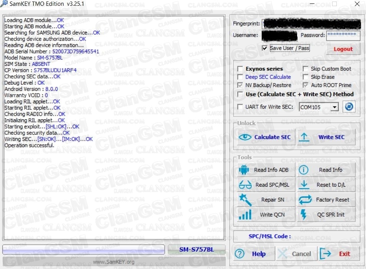Screen dimensions: 366x269
Task: Click the question mark Help icon
Action: point(239,254)
